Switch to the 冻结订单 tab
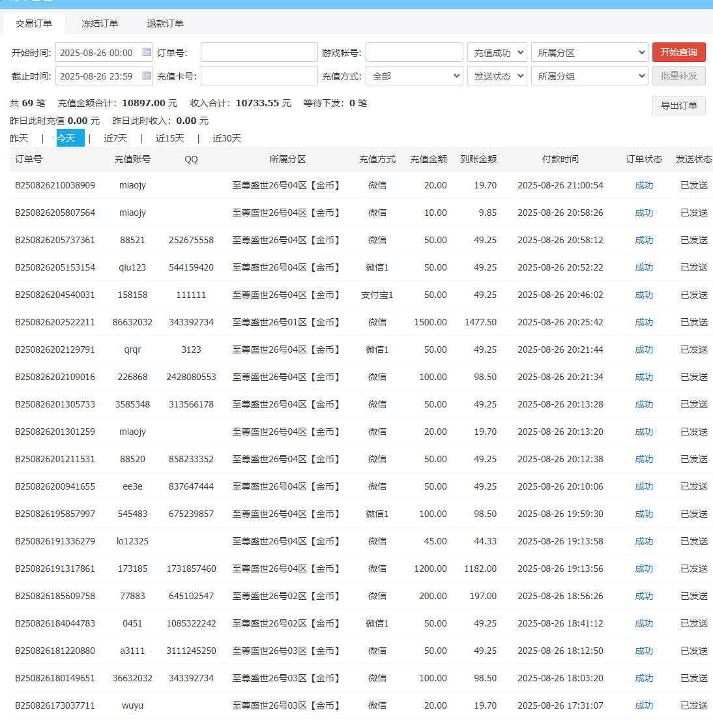This screenshot has height=723, width=713. point(100,23)
